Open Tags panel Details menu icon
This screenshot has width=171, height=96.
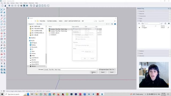169,23
